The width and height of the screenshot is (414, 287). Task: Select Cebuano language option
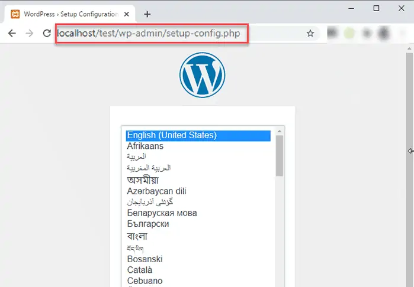pos(198,281)
